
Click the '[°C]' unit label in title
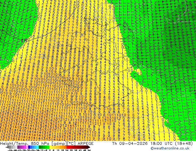click(x=71, y=144)
